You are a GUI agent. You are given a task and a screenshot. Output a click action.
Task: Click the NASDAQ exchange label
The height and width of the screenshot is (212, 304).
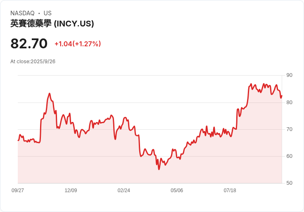point(22,13)
